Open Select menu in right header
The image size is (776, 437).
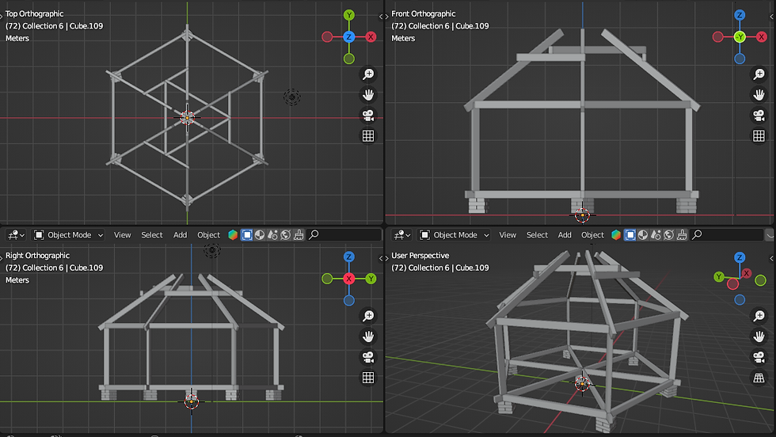coord(537,234)
